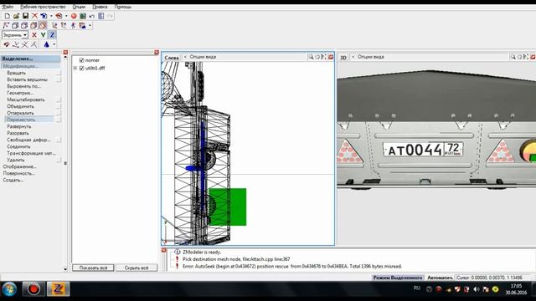536x301 pixels.
Task: Click the New file icon
Action: pos(7,16)
